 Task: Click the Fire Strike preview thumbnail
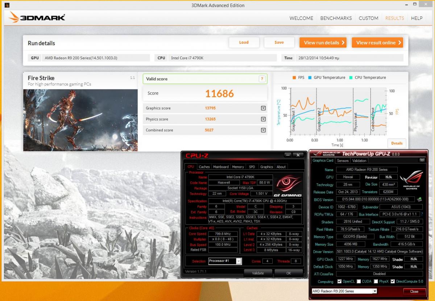click(x=80, y=120)
